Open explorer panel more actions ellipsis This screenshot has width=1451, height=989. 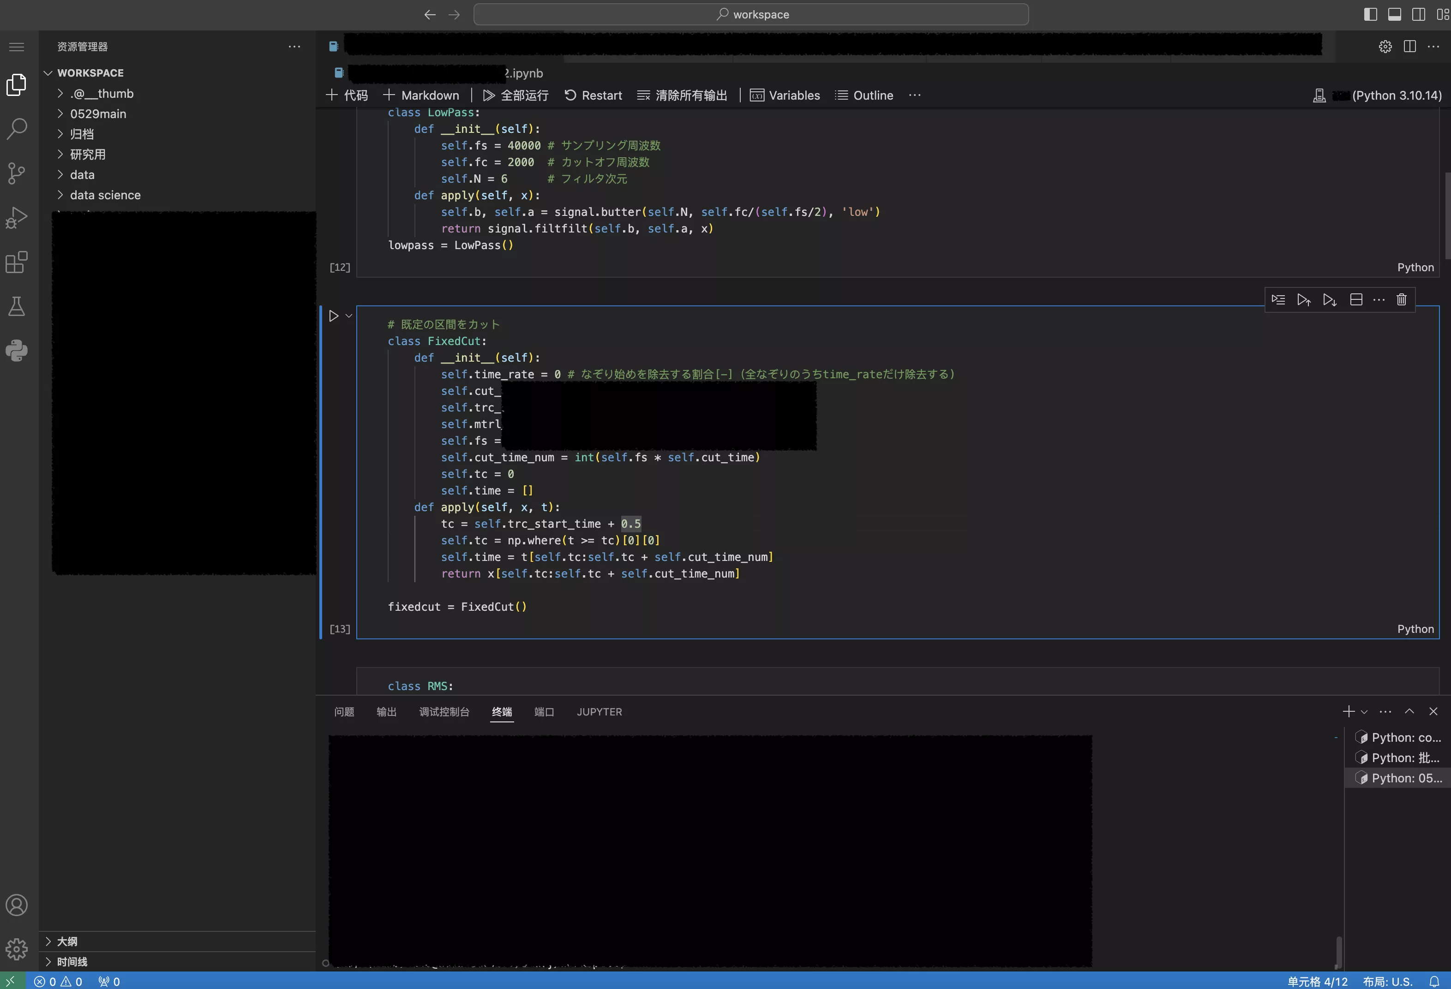[x=294, y=47]
